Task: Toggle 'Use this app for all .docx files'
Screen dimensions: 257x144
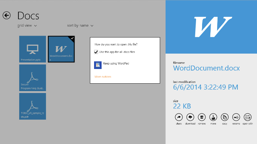Action: (x=96, y=52)
